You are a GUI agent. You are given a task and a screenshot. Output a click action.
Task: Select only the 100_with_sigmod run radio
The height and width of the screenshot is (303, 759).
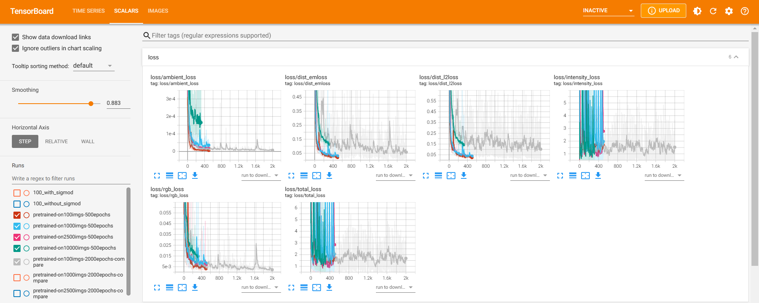pos(26,193)
